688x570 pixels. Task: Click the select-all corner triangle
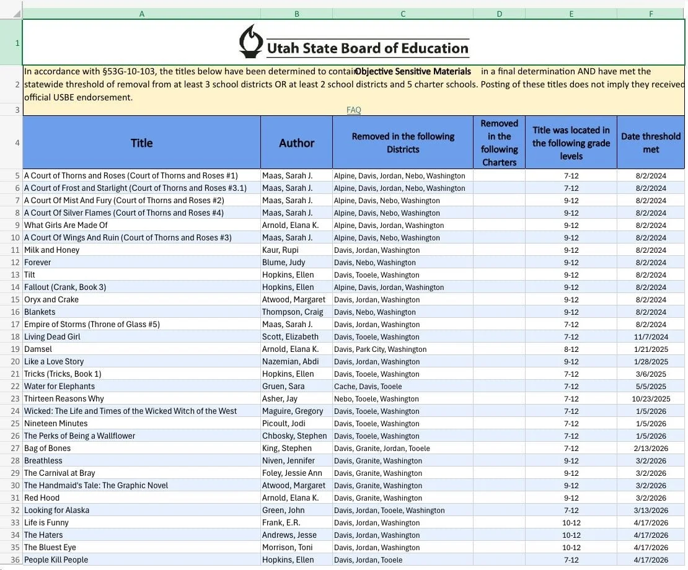17,14
